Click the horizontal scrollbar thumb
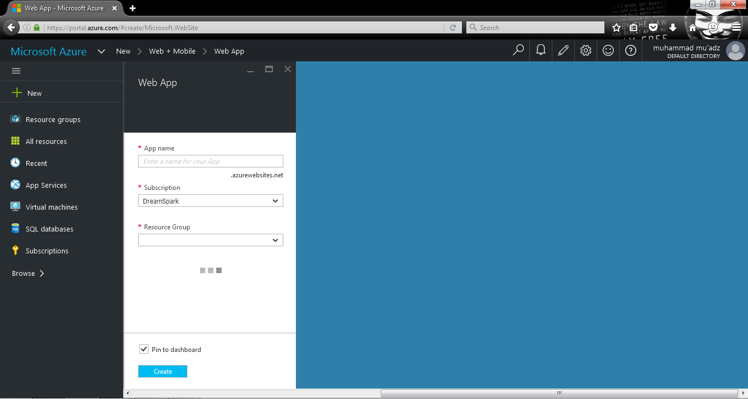This screenshot has height=399, width=748. click(559, 393)
